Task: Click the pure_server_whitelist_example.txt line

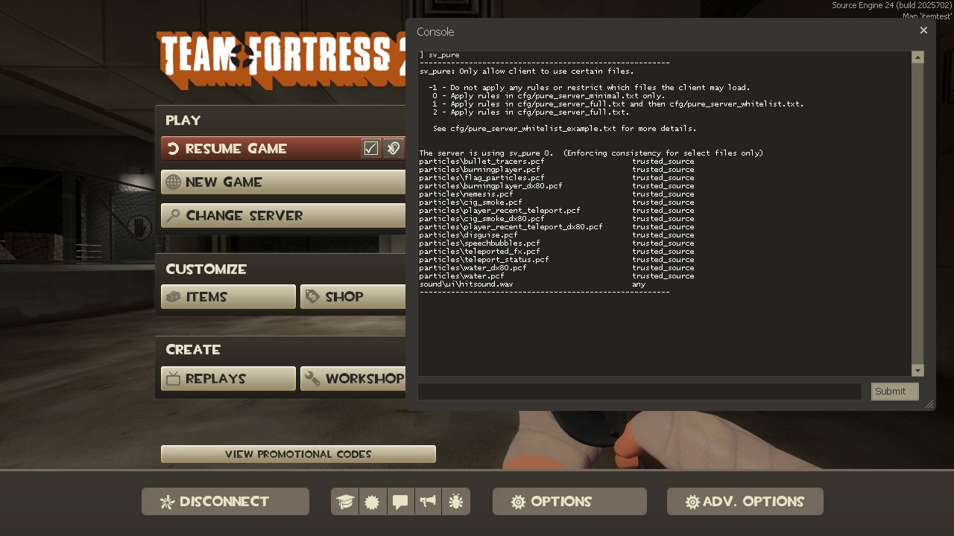Action: (564, 129)
